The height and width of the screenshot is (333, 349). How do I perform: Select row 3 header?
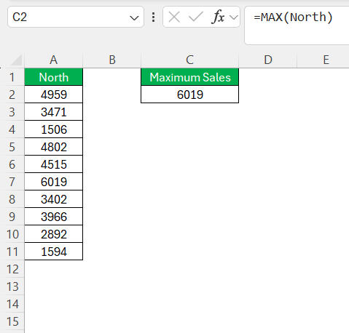(x=12, y=112)
